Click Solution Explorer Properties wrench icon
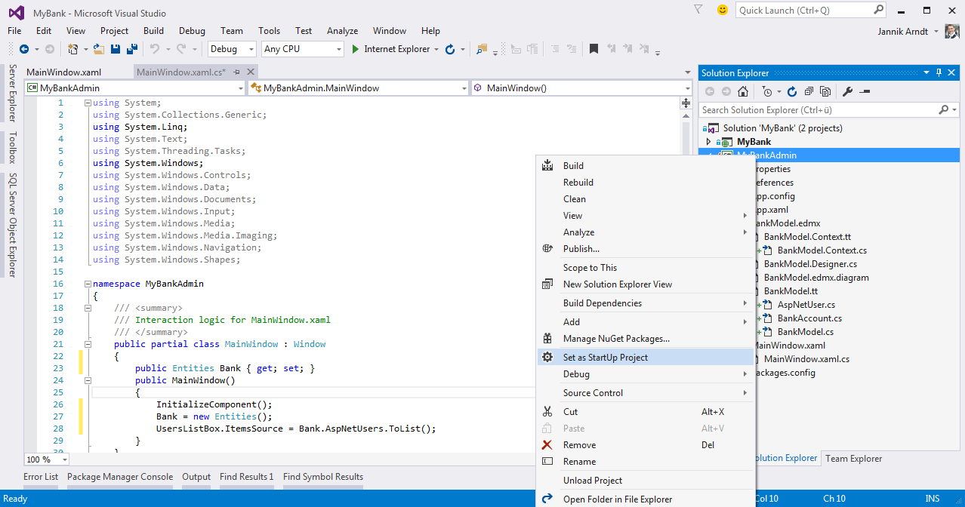 click(848, 91)
